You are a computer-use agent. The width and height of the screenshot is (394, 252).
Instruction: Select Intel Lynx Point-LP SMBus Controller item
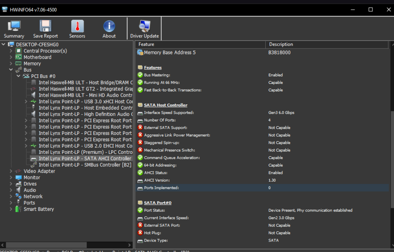click(85, 165)
